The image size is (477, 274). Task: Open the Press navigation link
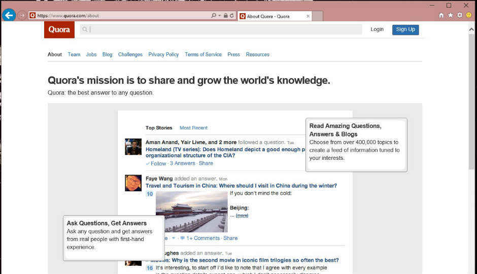pyautogui.click(x=233, y=54)
